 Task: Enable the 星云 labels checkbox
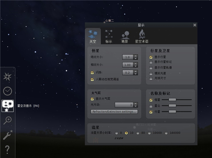(151, 106)
